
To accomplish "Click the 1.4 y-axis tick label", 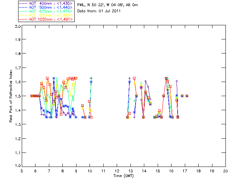I will coord(18,110).
